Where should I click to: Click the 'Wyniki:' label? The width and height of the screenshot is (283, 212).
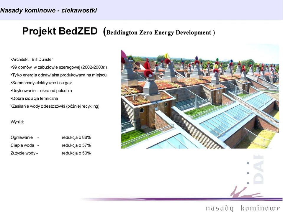pyautogui.click(x=17, y=122)
